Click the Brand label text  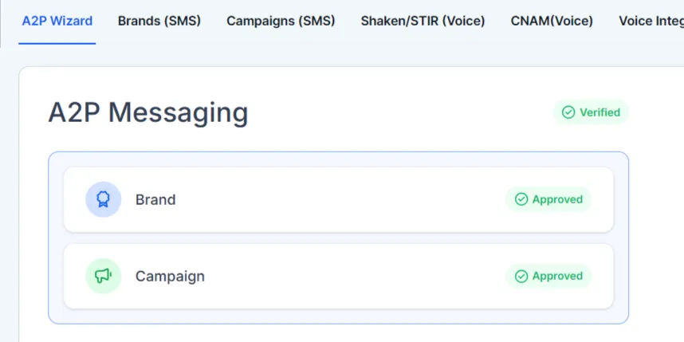(155, 199)
